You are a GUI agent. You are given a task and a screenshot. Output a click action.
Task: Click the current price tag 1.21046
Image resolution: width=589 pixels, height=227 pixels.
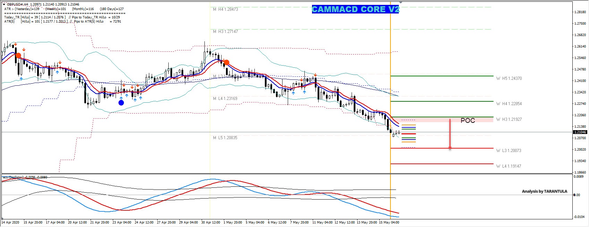click(x=580, y=132)
